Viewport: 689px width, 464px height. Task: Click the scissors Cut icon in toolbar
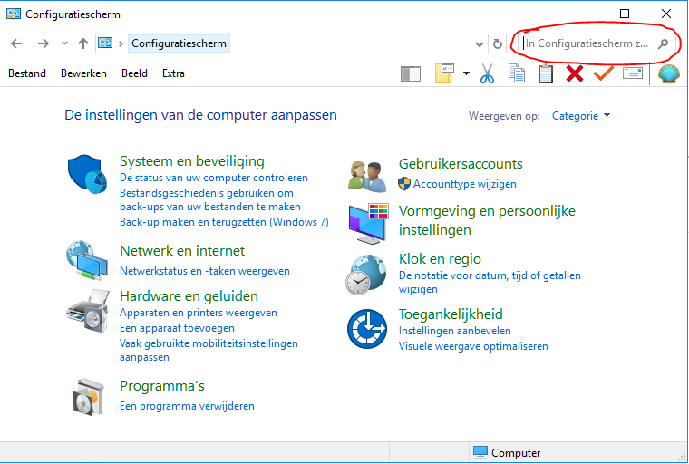point(487,73)
